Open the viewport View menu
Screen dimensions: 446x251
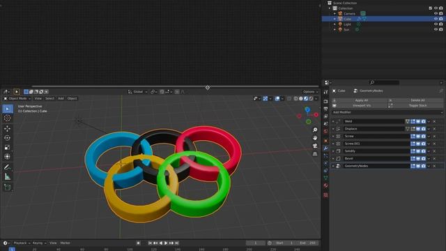[x=38, y=98]
